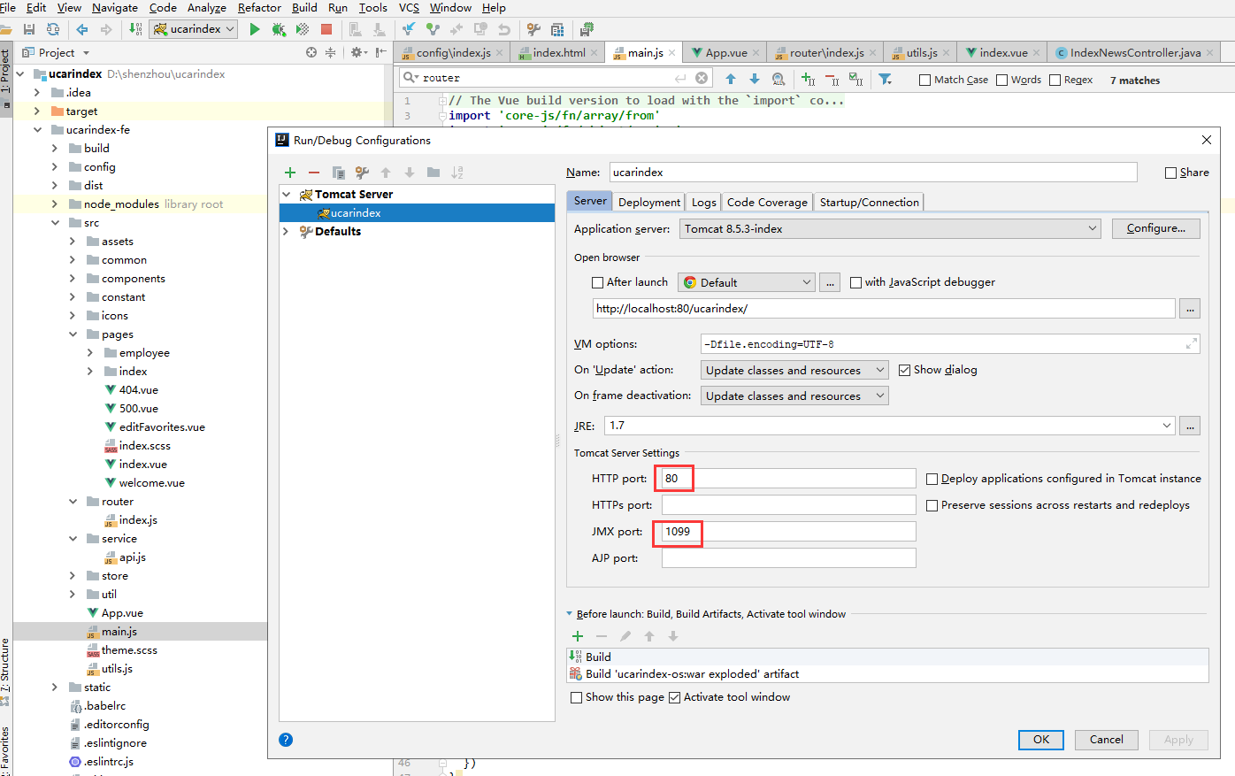
Task: Open App.vue editor tab
Action: pyautogui.click(x=726, y=53)
